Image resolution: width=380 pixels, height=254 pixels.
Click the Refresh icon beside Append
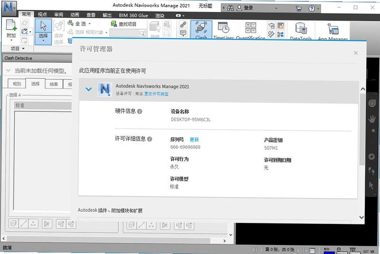pos(25,23)
